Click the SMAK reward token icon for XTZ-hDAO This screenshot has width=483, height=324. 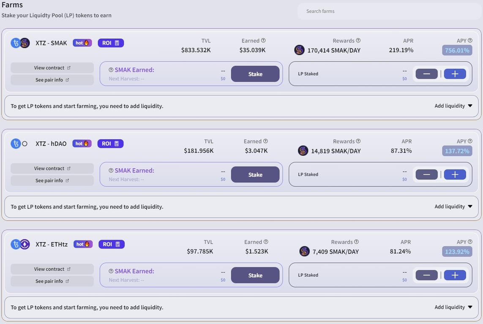(x=303, y=151)
